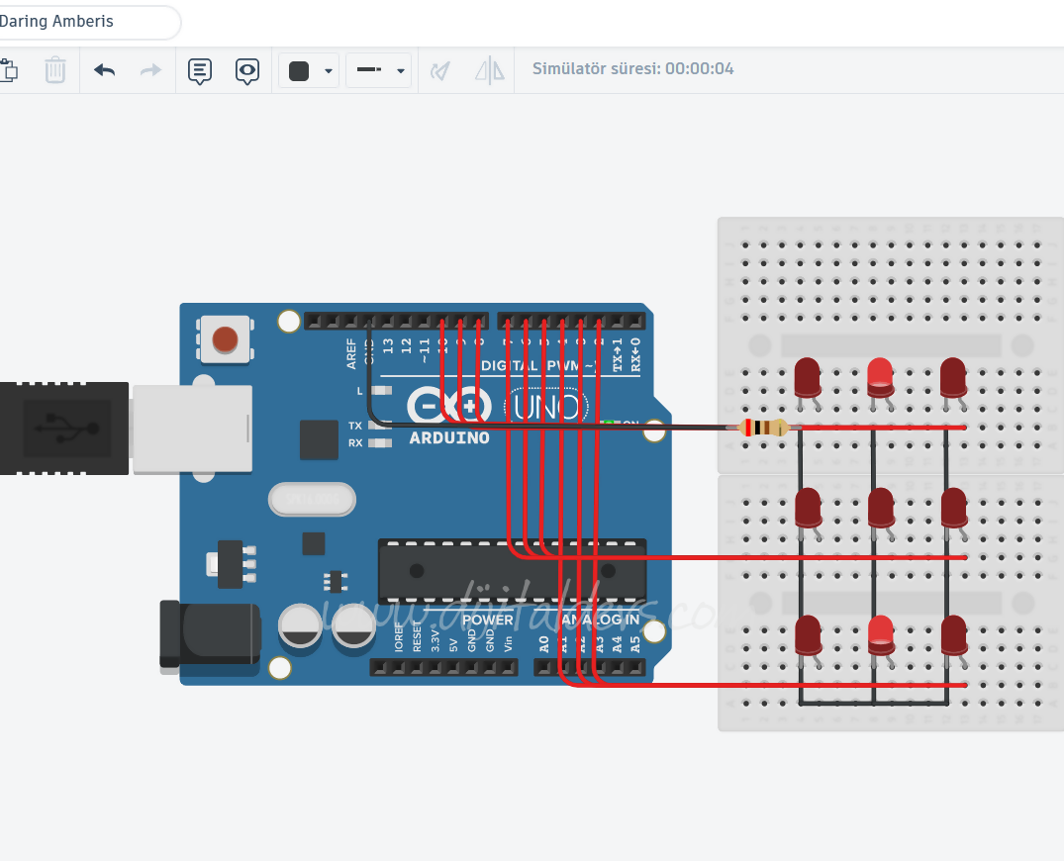Screen dimensions: 1064x861
Task: Toggle notes visibility eye icon
Action: [247, 70]
